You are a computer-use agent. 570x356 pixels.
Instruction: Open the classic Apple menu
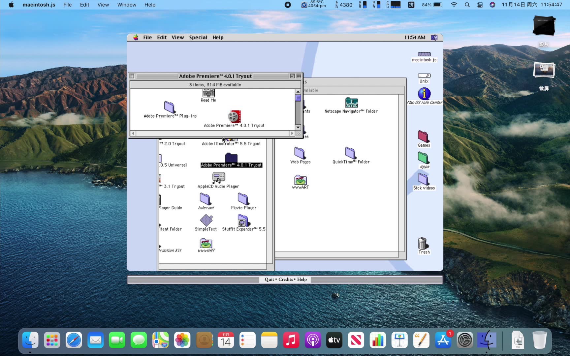[x=136, y=38]
